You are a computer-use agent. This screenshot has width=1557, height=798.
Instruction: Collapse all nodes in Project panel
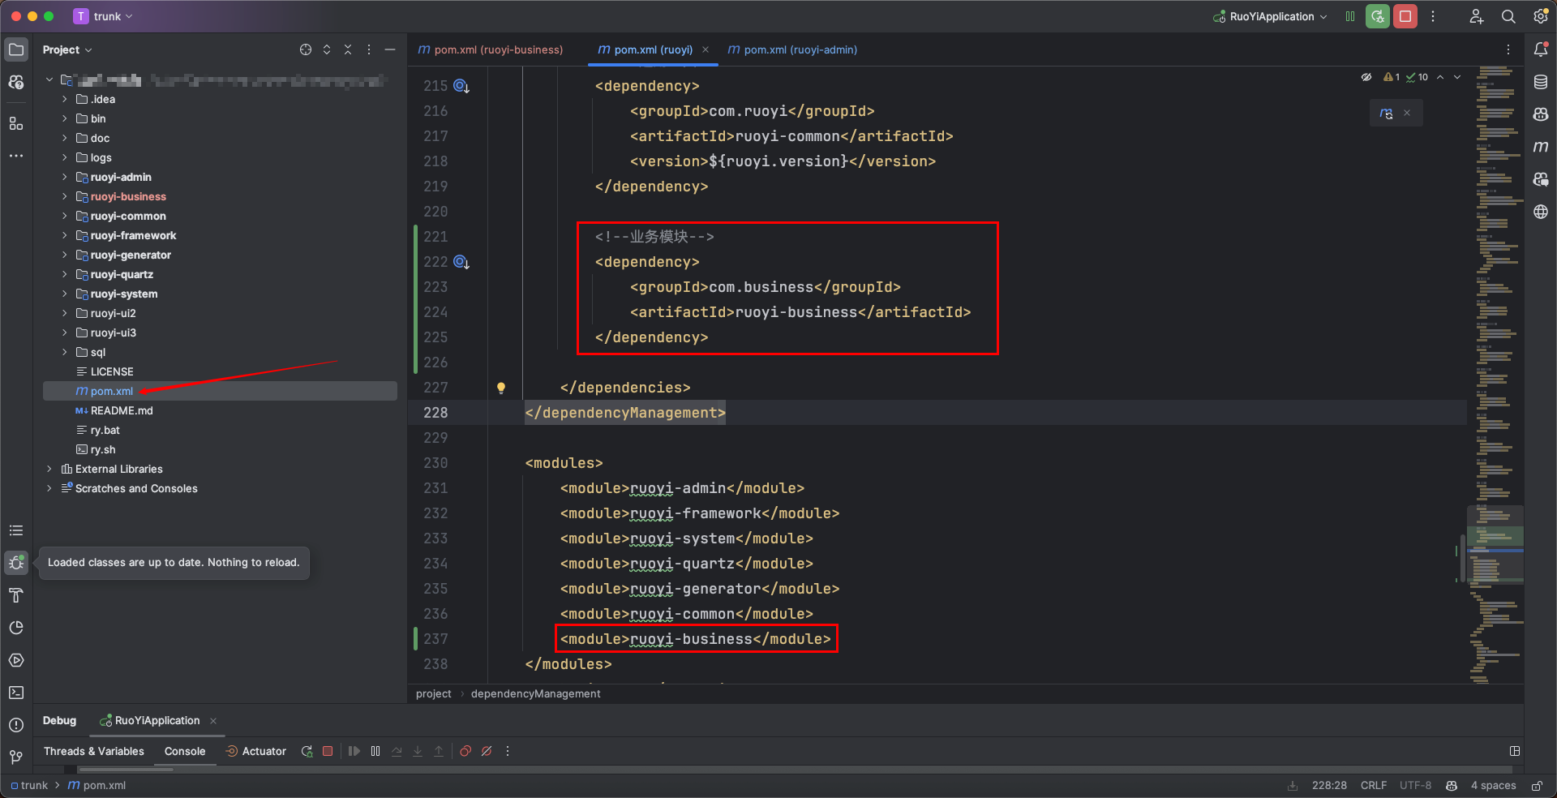tap(348, 49)
